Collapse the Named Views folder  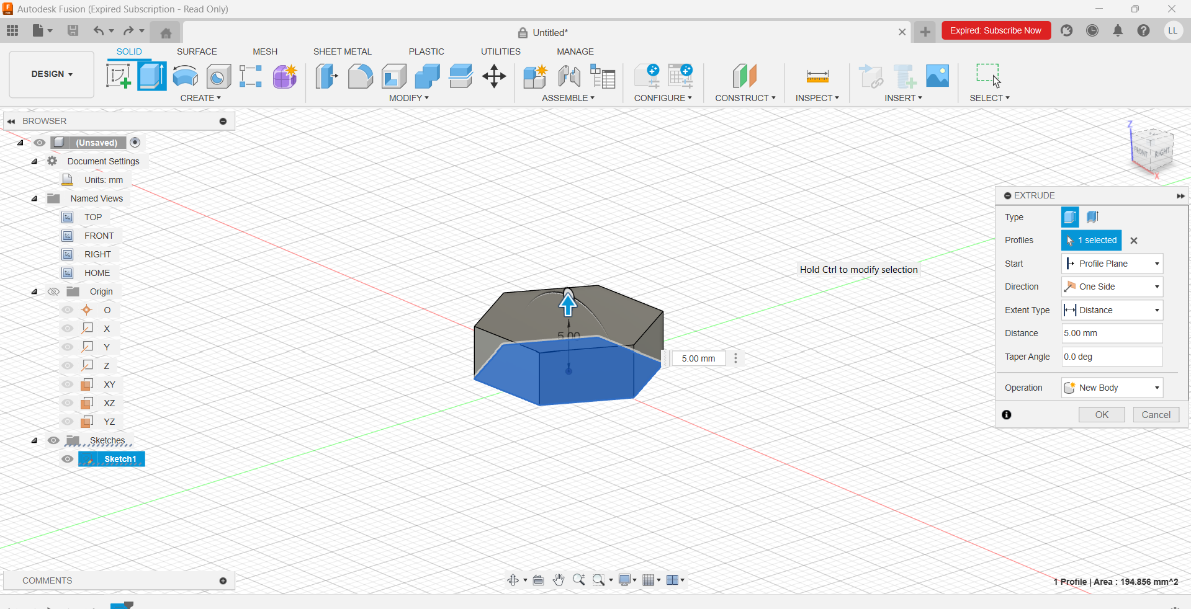34,198
